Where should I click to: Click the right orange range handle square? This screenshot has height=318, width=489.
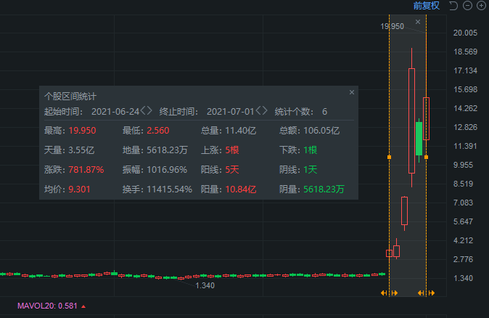tap(426, 156)
